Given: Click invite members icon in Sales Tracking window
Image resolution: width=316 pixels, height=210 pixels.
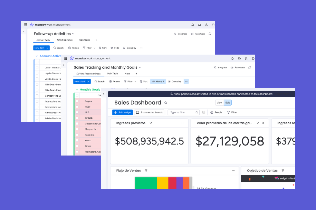Looking at the screenshot, I should [246, 58].
